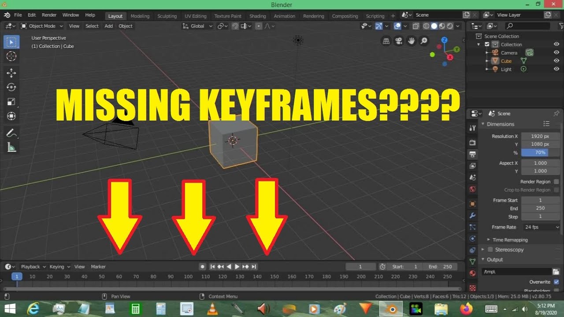
Task: Hide the Cube in the viewport
Action: click(556, 61)
